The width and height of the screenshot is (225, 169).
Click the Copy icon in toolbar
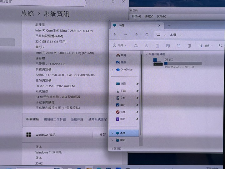(147, 46)
